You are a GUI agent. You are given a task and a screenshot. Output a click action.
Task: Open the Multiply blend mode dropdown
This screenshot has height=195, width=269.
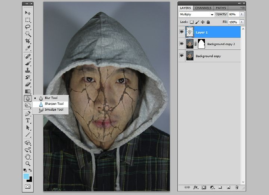pyautogui.click(x=197, y=15)
